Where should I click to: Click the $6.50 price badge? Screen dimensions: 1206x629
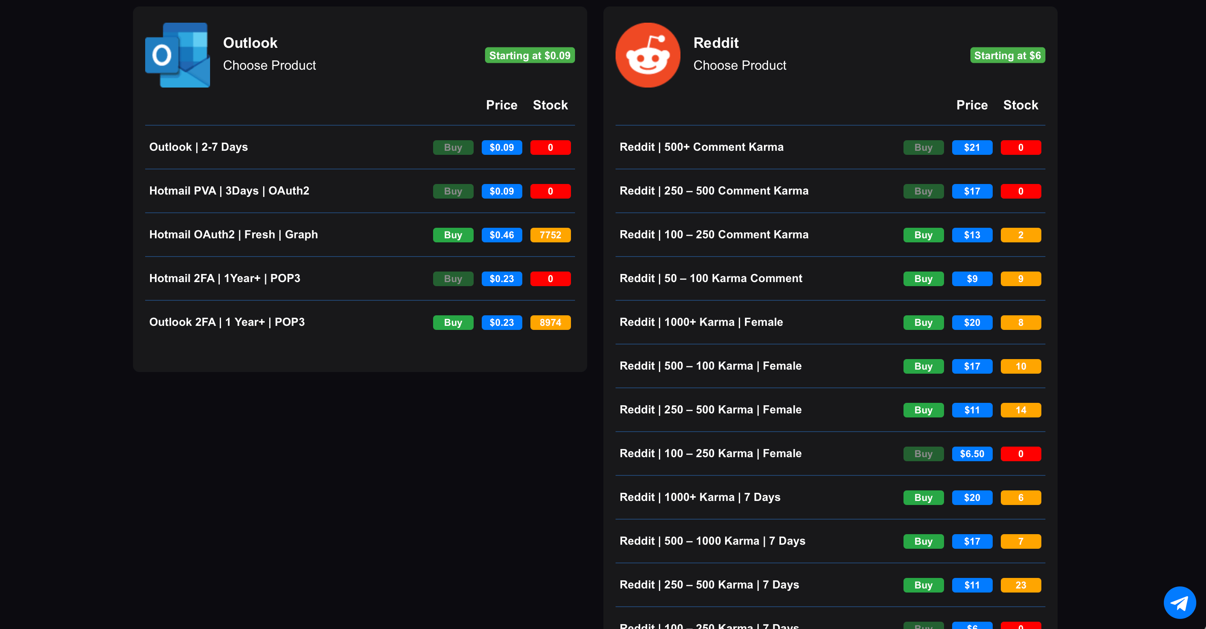972,454
